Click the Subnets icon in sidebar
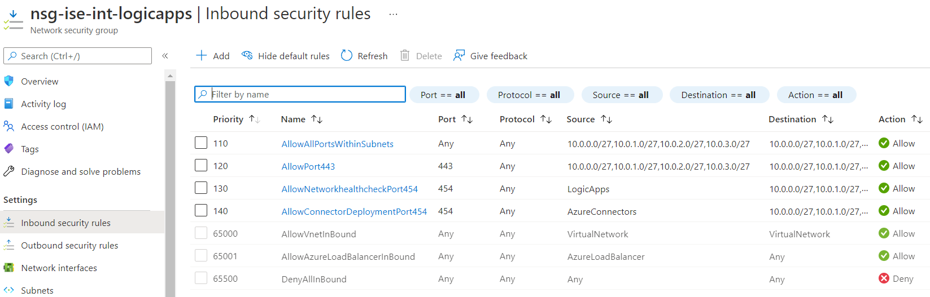Viewport: 930px width, 297px height. tap(9, 290)
